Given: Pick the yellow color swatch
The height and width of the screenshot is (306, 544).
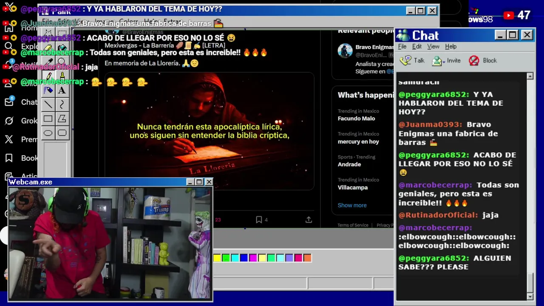Looking at the screenshot, I should click(x=217, y=258).
